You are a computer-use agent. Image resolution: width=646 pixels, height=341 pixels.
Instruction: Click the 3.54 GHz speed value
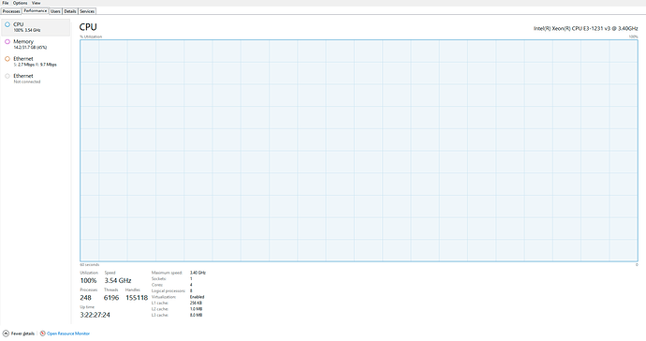(x=118, y=280)
